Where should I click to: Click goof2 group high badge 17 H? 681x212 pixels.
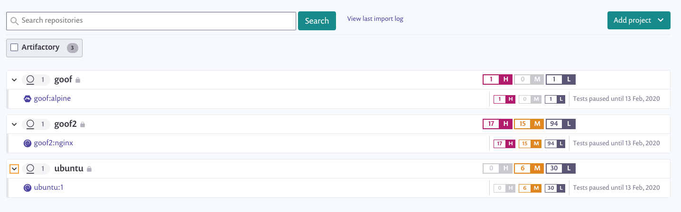(x=498, y=124)
